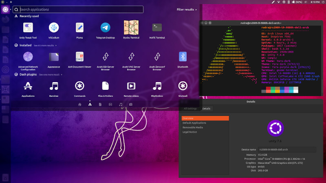The height and width of the screenshot is (183, 326).
Task: Expand Filter results panel
Action: pyautogui.click(x=187, y=9)
